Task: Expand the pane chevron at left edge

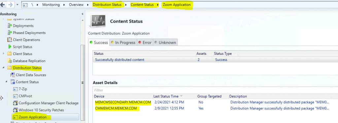Action: click(x=2, y=98)
